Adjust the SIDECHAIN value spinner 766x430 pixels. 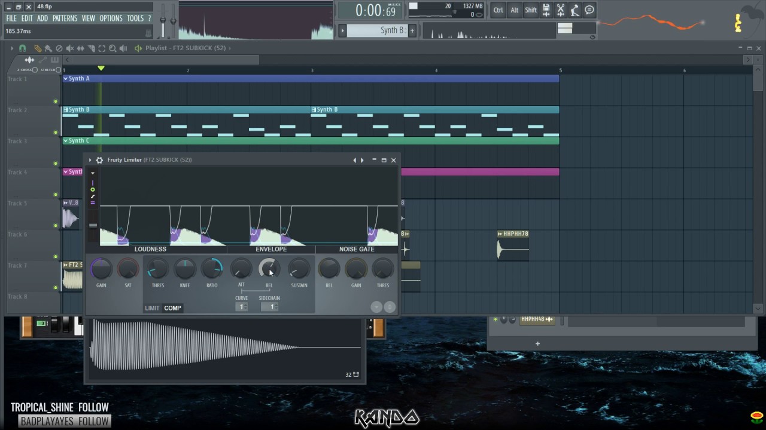[x=270, y=307]
